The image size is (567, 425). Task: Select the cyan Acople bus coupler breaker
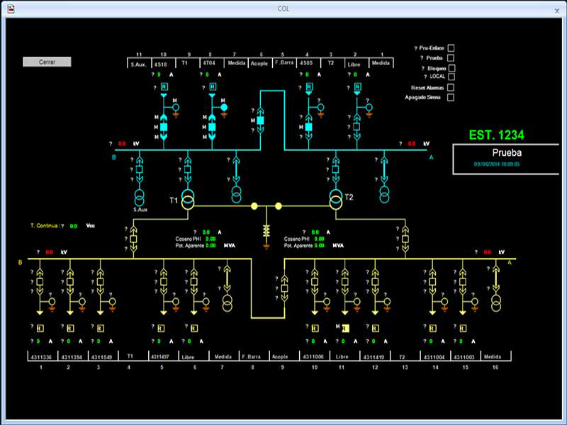(x=260, y=120)
